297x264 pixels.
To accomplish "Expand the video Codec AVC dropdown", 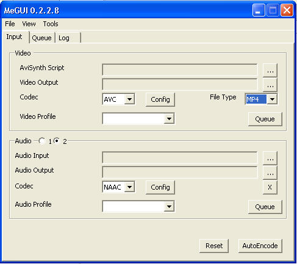I will click(x=129, y=99).
